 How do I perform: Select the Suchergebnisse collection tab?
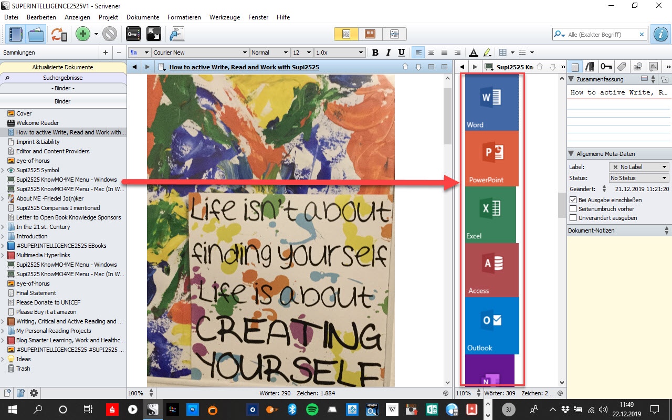point(63,78)
